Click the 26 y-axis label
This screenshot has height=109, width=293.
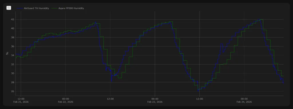tap(13, 91)
